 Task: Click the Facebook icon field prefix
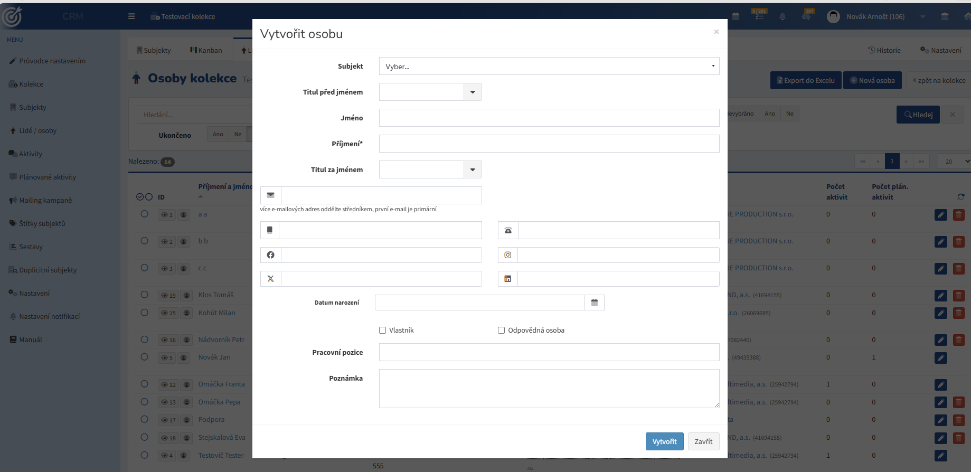click(270, 255)
